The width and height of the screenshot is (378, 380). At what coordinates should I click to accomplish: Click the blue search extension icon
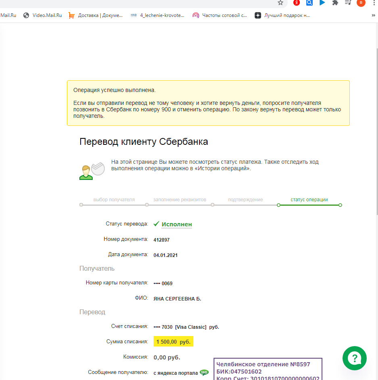click(309, 3)
